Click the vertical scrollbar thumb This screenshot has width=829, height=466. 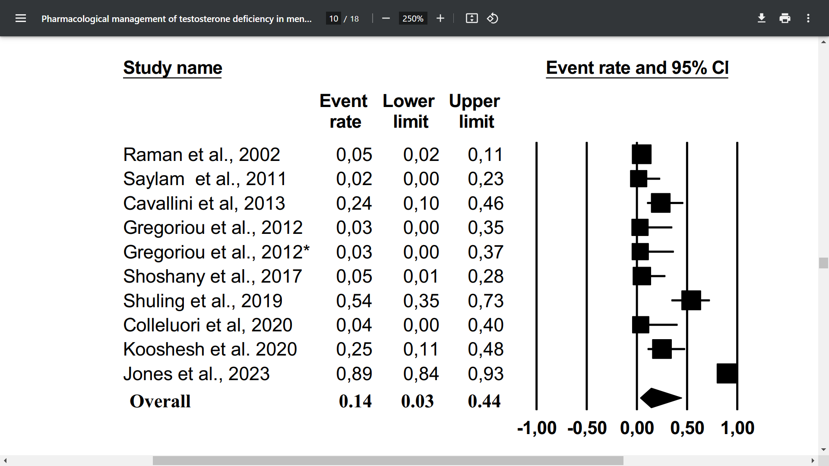pos(823,263)
